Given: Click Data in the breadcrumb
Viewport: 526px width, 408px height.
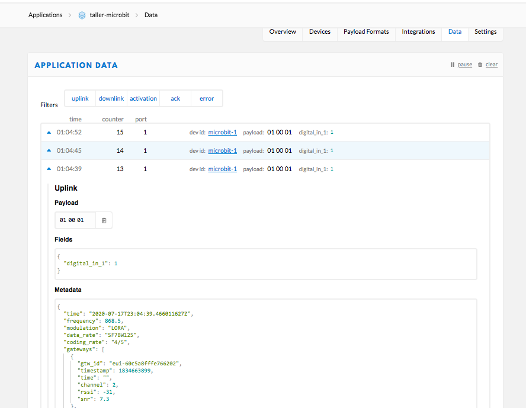Looking at the screenshot, I should click(x=151, y=15).
